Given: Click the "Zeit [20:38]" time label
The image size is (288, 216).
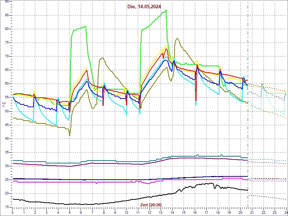Looking at the screenshot, I should click(x=151, y=204).
